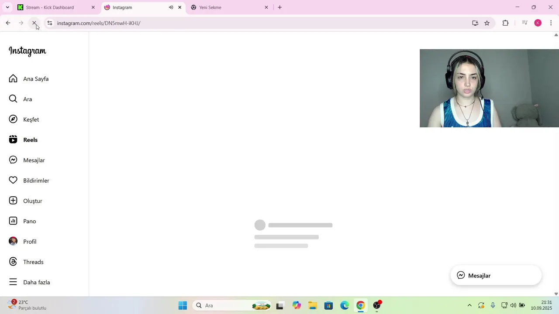Open Keşfet compass icon
The image size is (559, 314).
13,119
